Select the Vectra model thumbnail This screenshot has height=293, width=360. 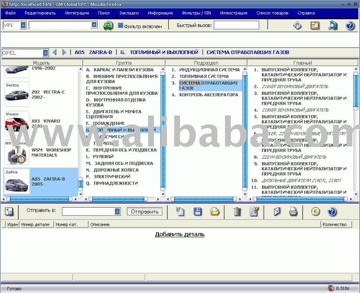tap(17, 94)
